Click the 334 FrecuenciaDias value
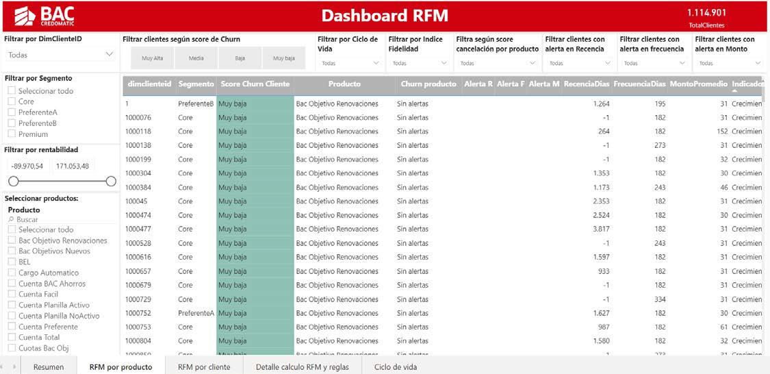 (x=660, y=299)
